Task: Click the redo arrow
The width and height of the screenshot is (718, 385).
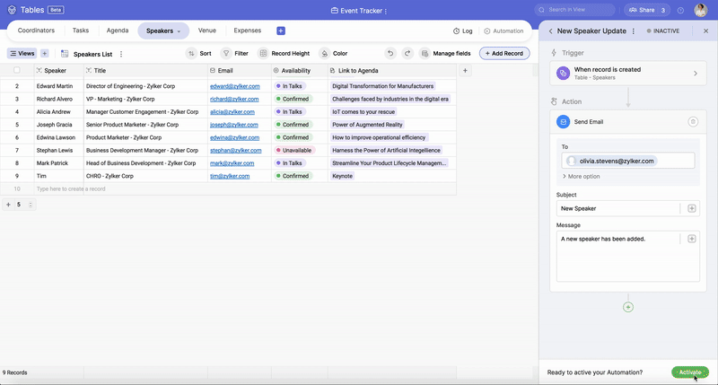Action: (408, 54)
